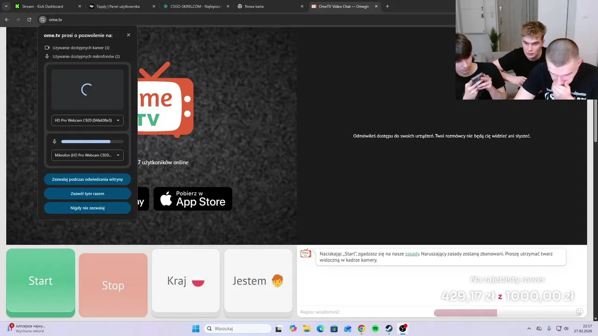Open the 'Jutrzejsza najwy...' weather widget

tap(27, 329)
